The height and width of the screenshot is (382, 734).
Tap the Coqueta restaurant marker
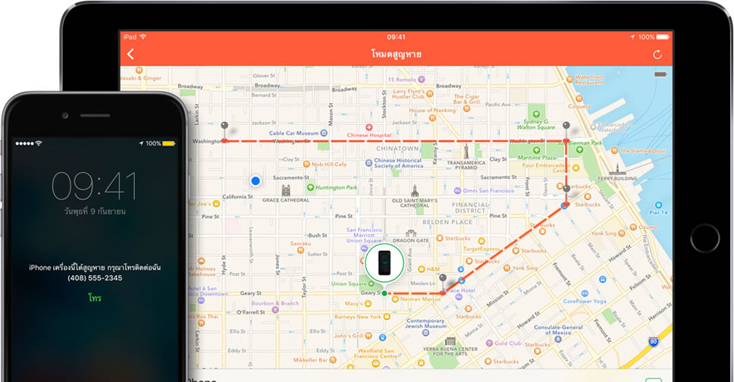pyautogui.click(x=579, y=99)
